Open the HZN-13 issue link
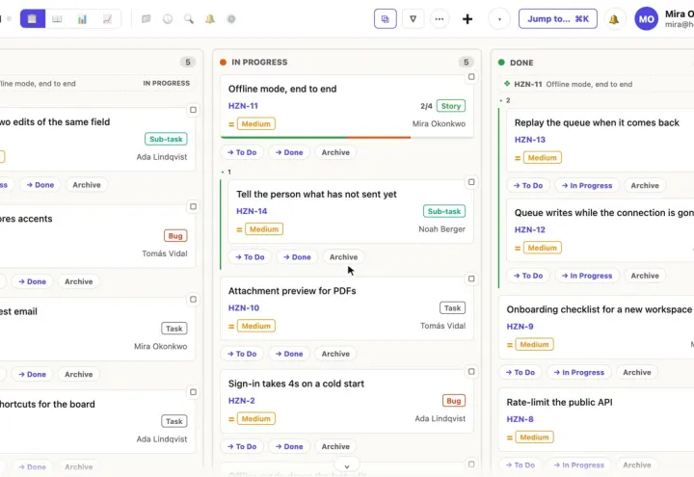The height and width of the screenshot is (477, 694). click(530, 140)
